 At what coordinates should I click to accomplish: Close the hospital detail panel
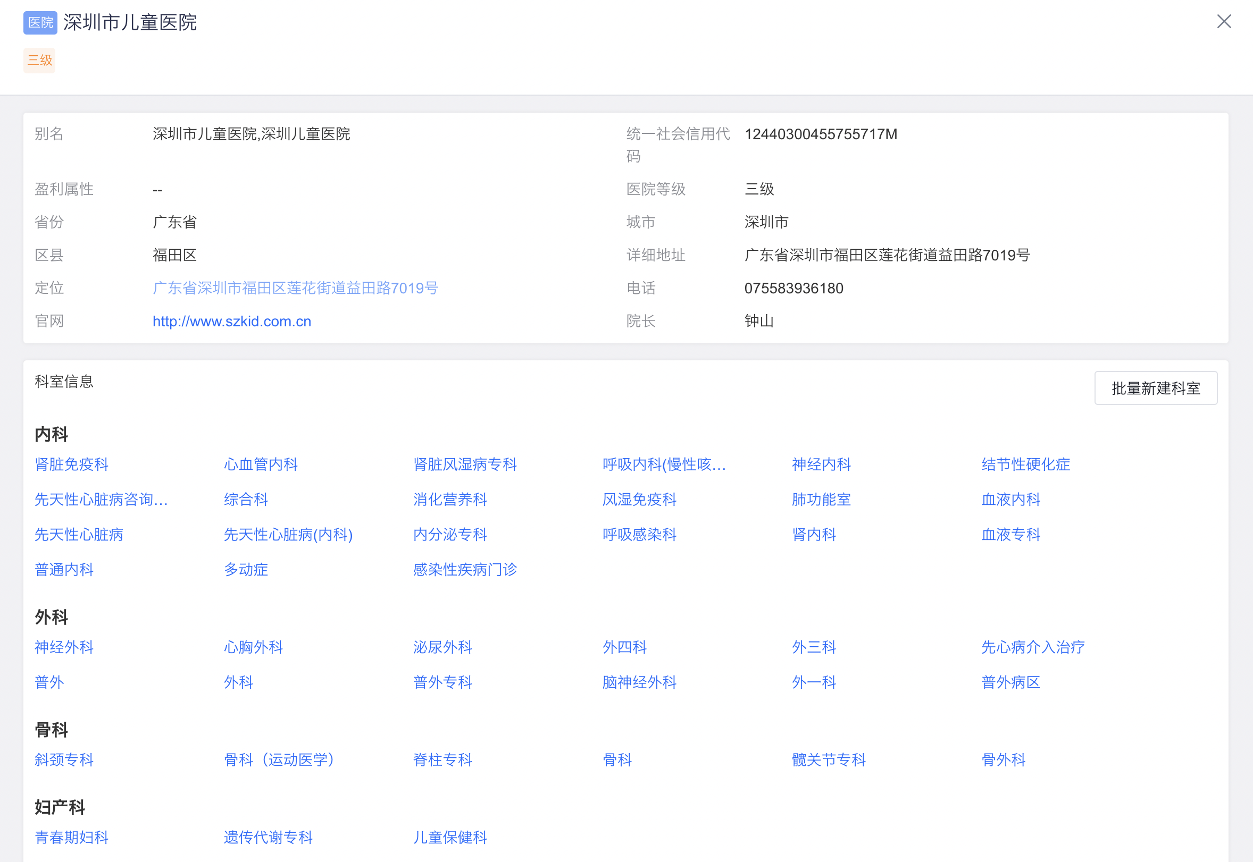point(1224,22)
